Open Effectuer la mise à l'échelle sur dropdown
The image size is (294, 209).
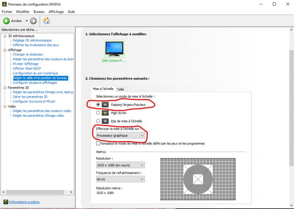point(121,135)
